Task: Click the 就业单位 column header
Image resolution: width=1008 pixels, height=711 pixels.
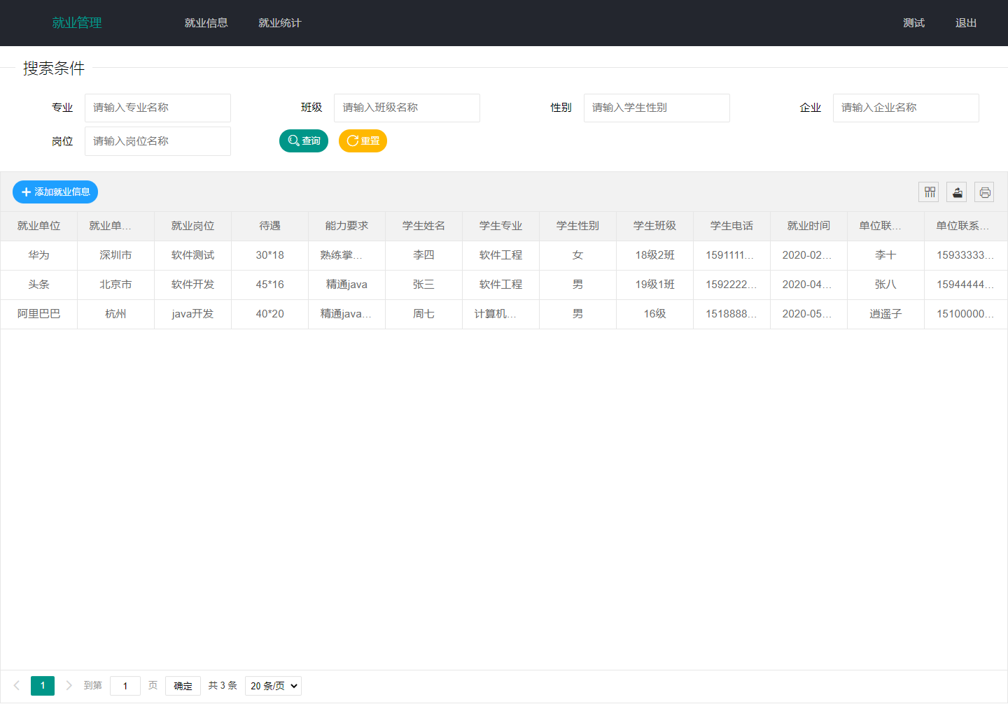Action: click(39, 226)
